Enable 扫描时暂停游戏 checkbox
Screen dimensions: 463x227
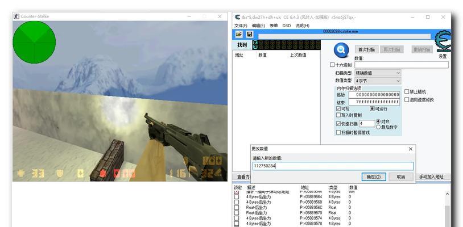pyautogui.click(x=338, y=132)
